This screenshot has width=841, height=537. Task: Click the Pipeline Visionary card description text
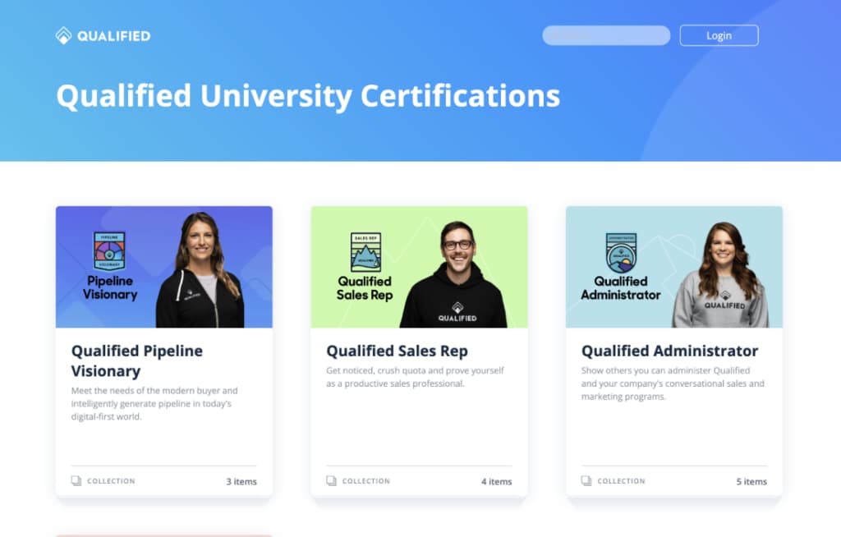[x=154, y=404]
